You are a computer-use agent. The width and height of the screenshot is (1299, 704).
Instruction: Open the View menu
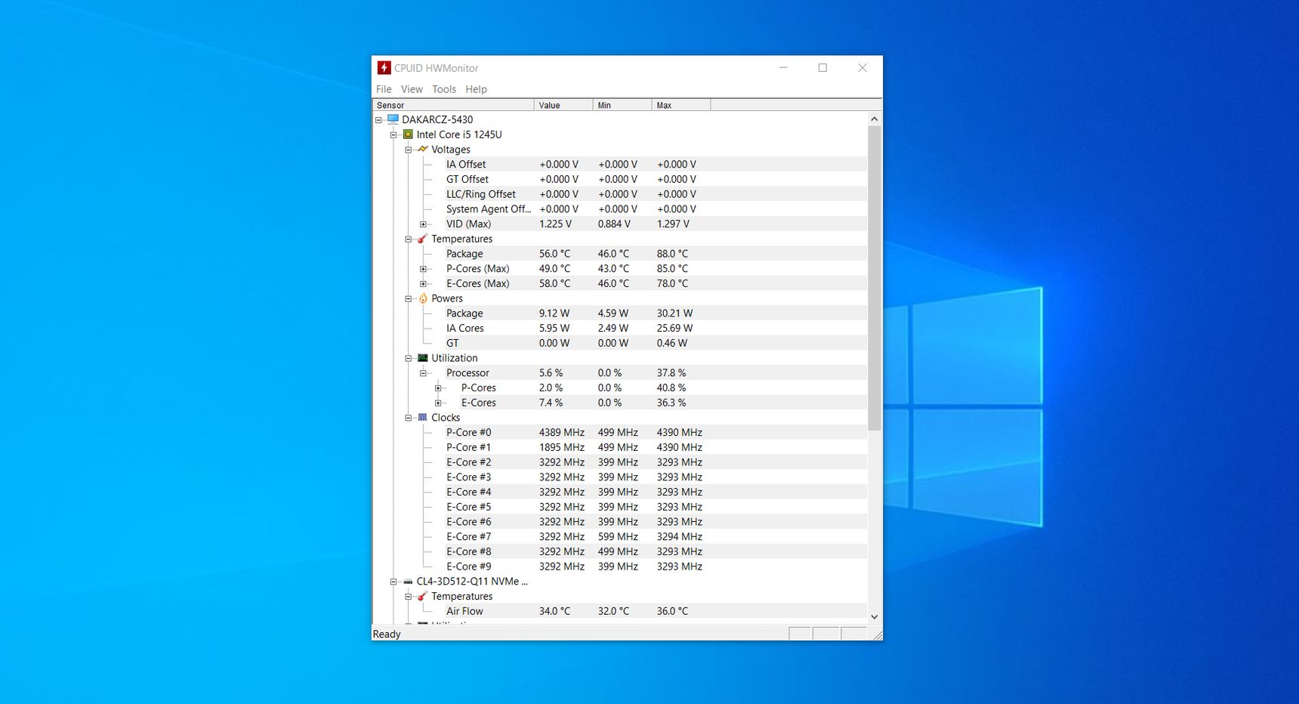tap(412, 89)
